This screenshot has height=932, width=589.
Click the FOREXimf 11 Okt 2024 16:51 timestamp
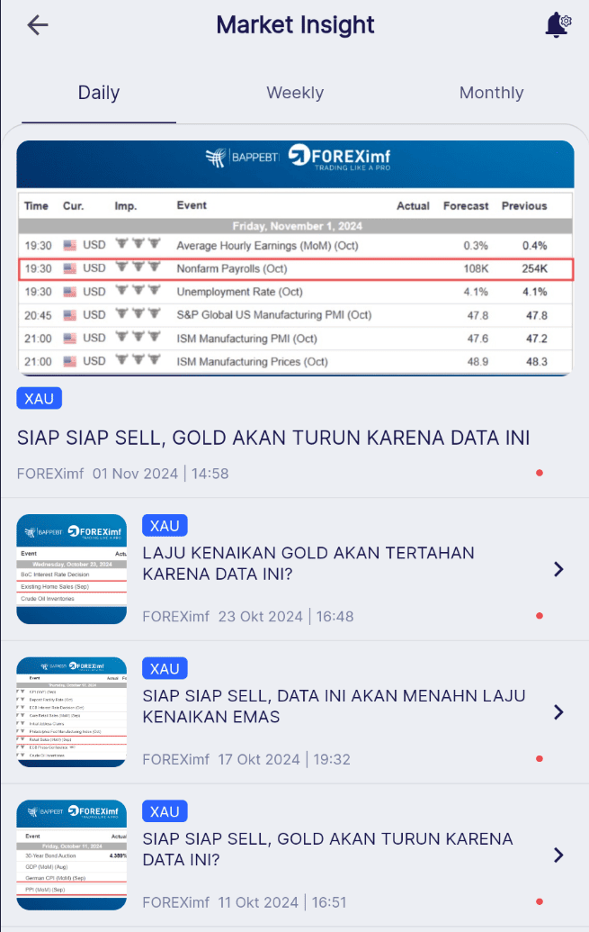pos(244,902)
